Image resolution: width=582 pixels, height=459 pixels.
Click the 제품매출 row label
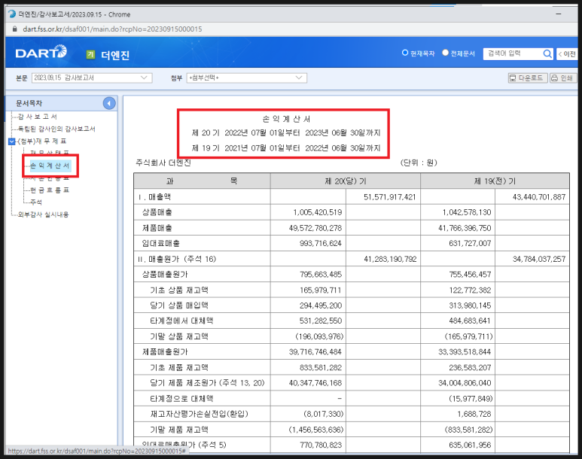157,228
